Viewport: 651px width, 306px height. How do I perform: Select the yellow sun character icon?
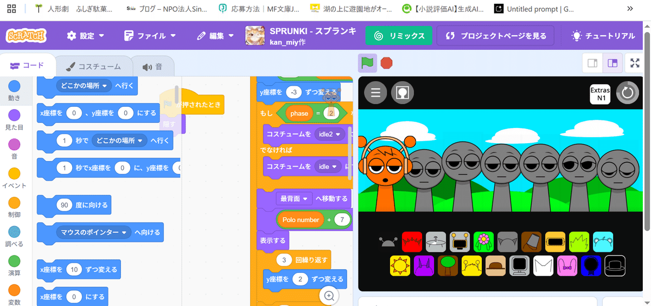tap(400, 265)
